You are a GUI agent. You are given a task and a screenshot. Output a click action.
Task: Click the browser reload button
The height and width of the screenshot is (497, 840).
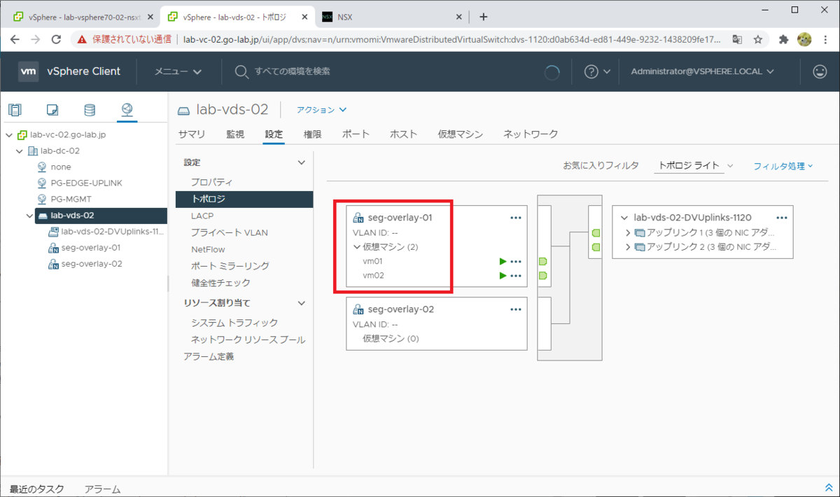(57, 40)
